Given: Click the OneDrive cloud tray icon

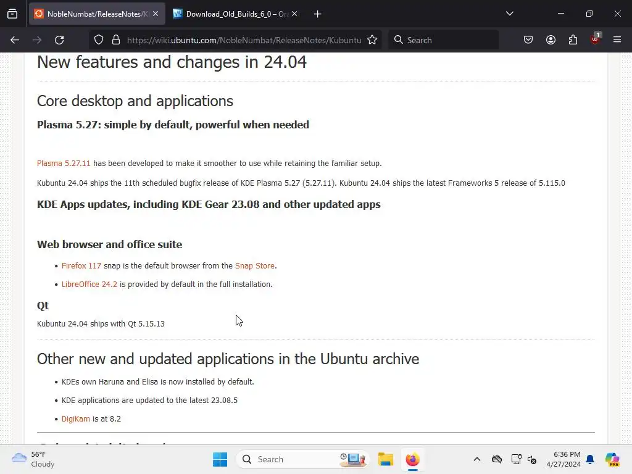Looking at the screenshot, I should [497, 459].
